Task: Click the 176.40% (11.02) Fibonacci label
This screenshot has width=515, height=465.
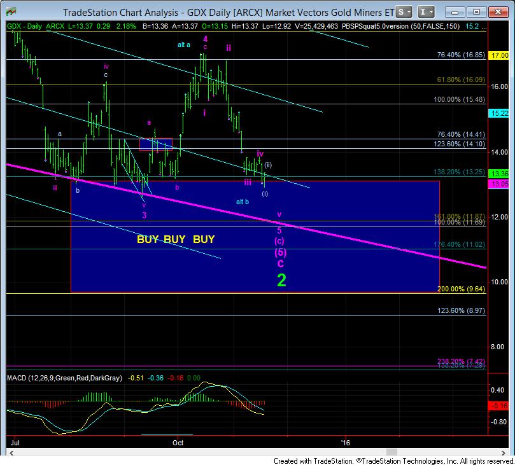Action: point(459,244)
